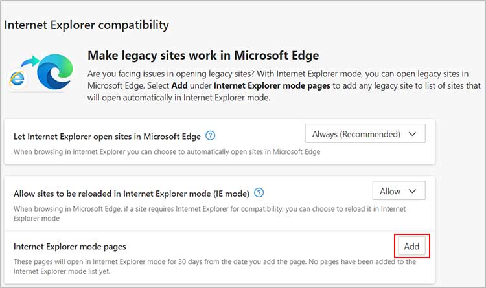The width and height of the screenshot is (486, 288).
Task: Select the 'Internet Explorer compatibility' page heading
Action: 87,25
